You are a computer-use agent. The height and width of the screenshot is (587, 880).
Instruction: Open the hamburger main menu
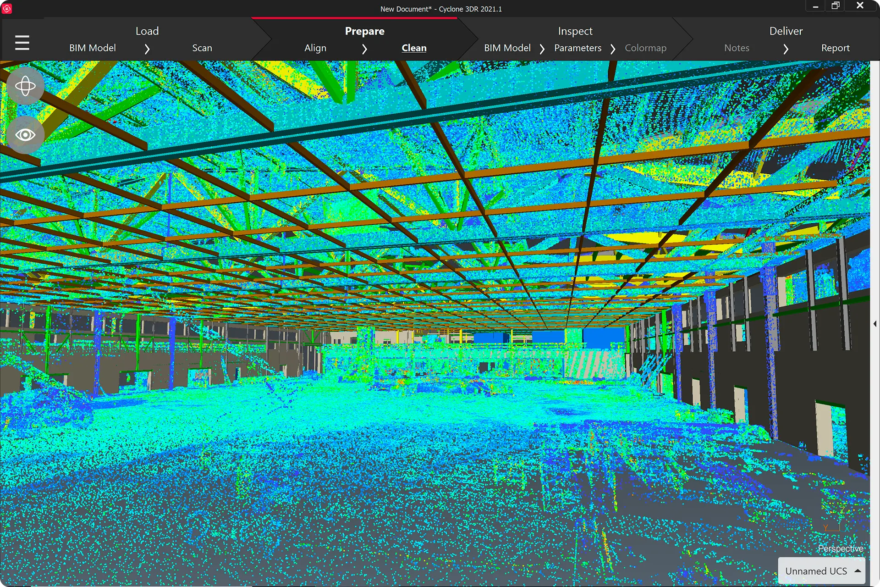coord(22,43)
